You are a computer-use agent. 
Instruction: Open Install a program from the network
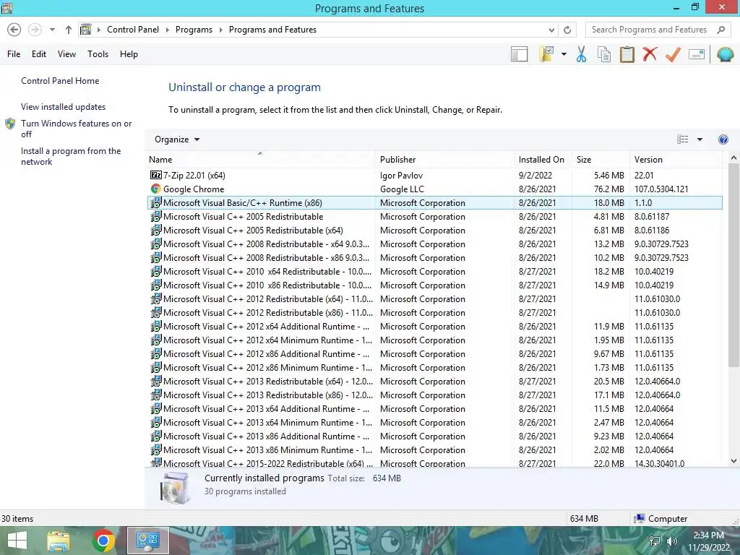(71, 156)
